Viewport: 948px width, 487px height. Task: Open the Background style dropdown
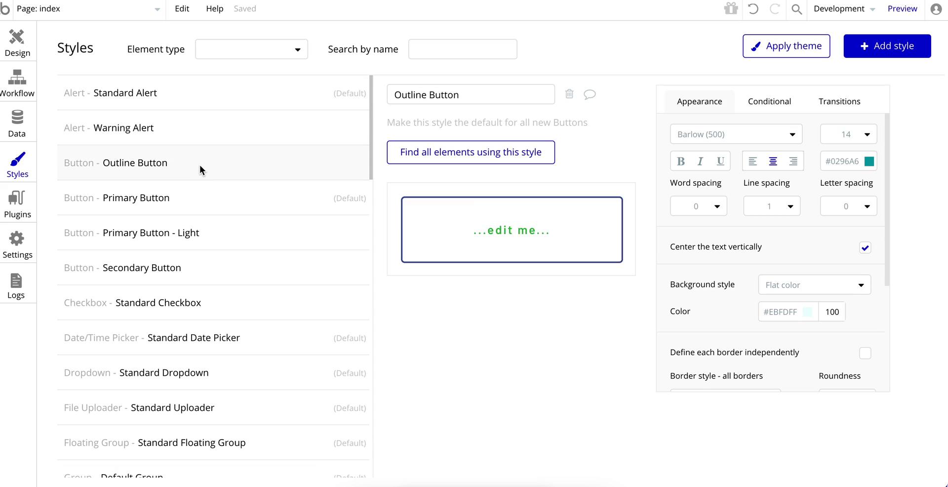(x=814, y=285)
